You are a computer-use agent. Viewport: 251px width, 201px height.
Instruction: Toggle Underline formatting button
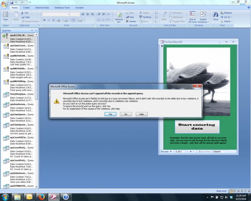(53, 20)
